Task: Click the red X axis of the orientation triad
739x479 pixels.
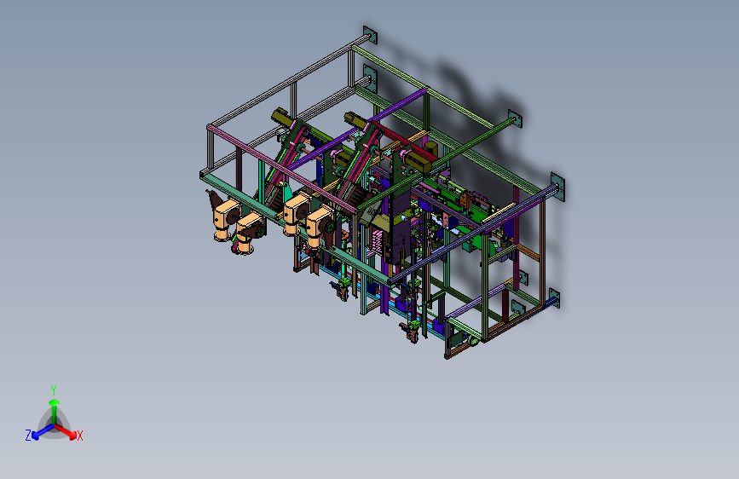Action: pos(66,431)
